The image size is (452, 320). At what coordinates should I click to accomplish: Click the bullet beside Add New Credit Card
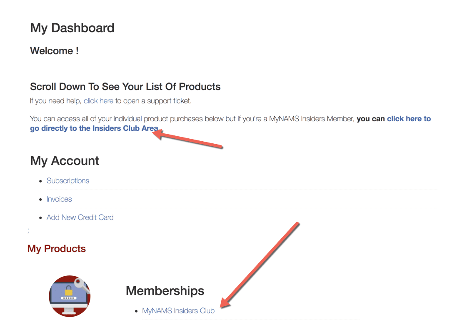pos(40,218)
